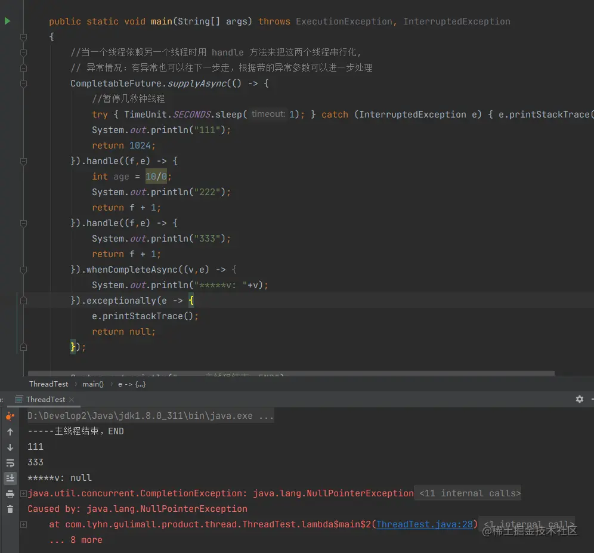The width and height of the screenshot is (594, 553).
Task: Click fold end marker at closing });
Action: click(23, 347)
